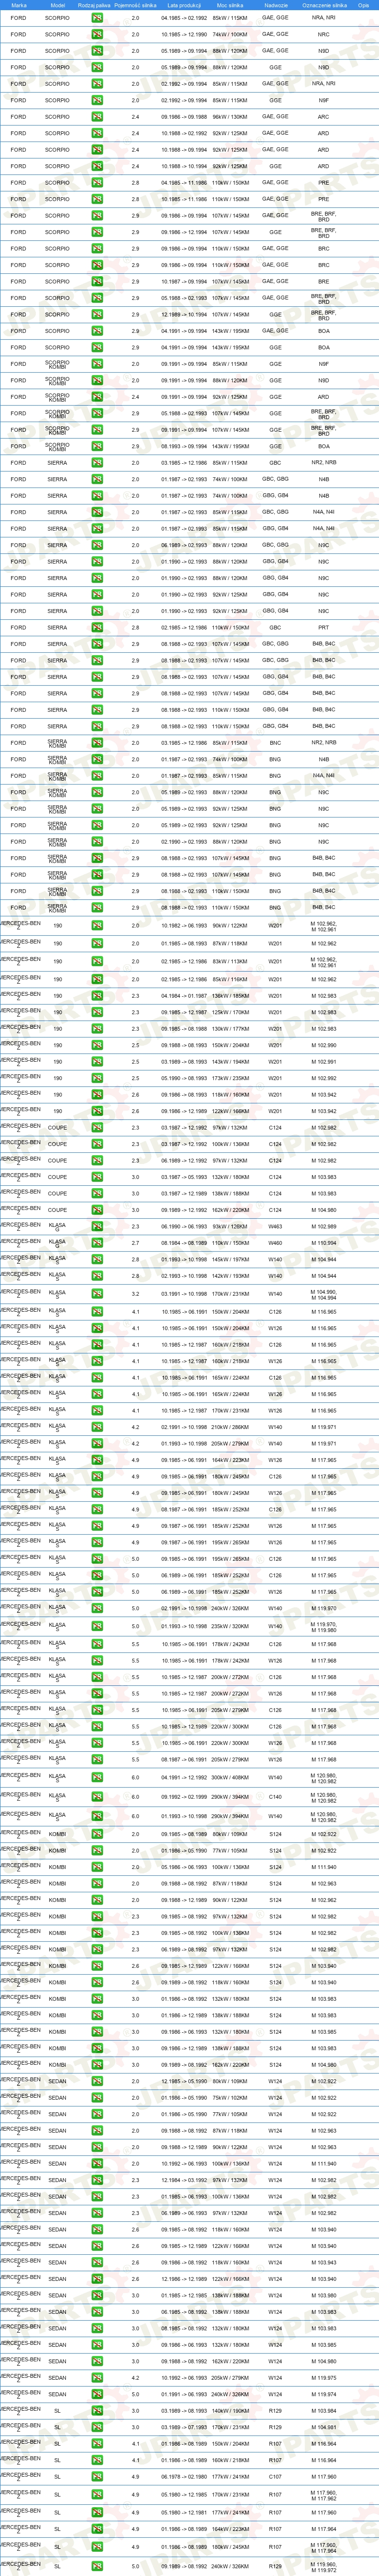The image size is (379, 2576).
Task: Click the fuel icon in the SL M 103.984 row
Action: 97,2411
